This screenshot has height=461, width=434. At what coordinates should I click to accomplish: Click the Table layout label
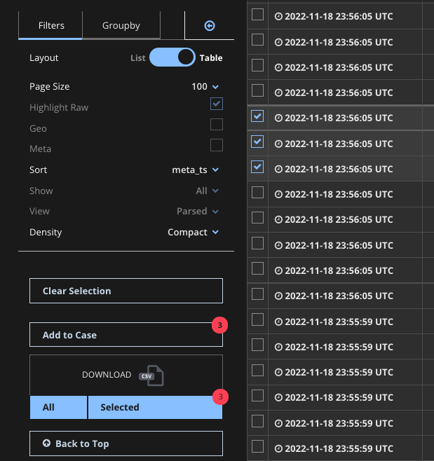(x=211, y=58)
